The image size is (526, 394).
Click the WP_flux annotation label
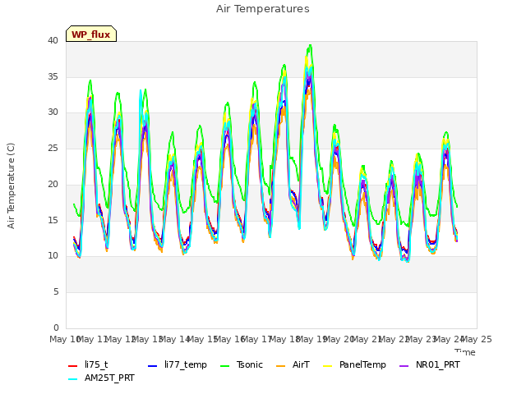pos(91,34)
